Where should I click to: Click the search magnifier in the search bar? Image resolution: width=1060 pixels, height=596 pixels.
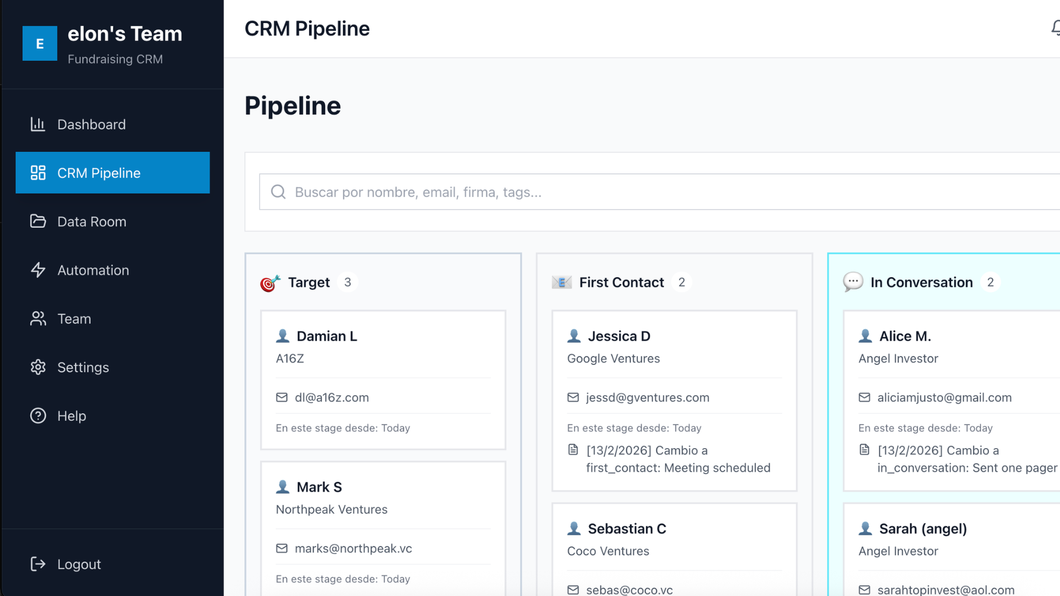point(278,191)
